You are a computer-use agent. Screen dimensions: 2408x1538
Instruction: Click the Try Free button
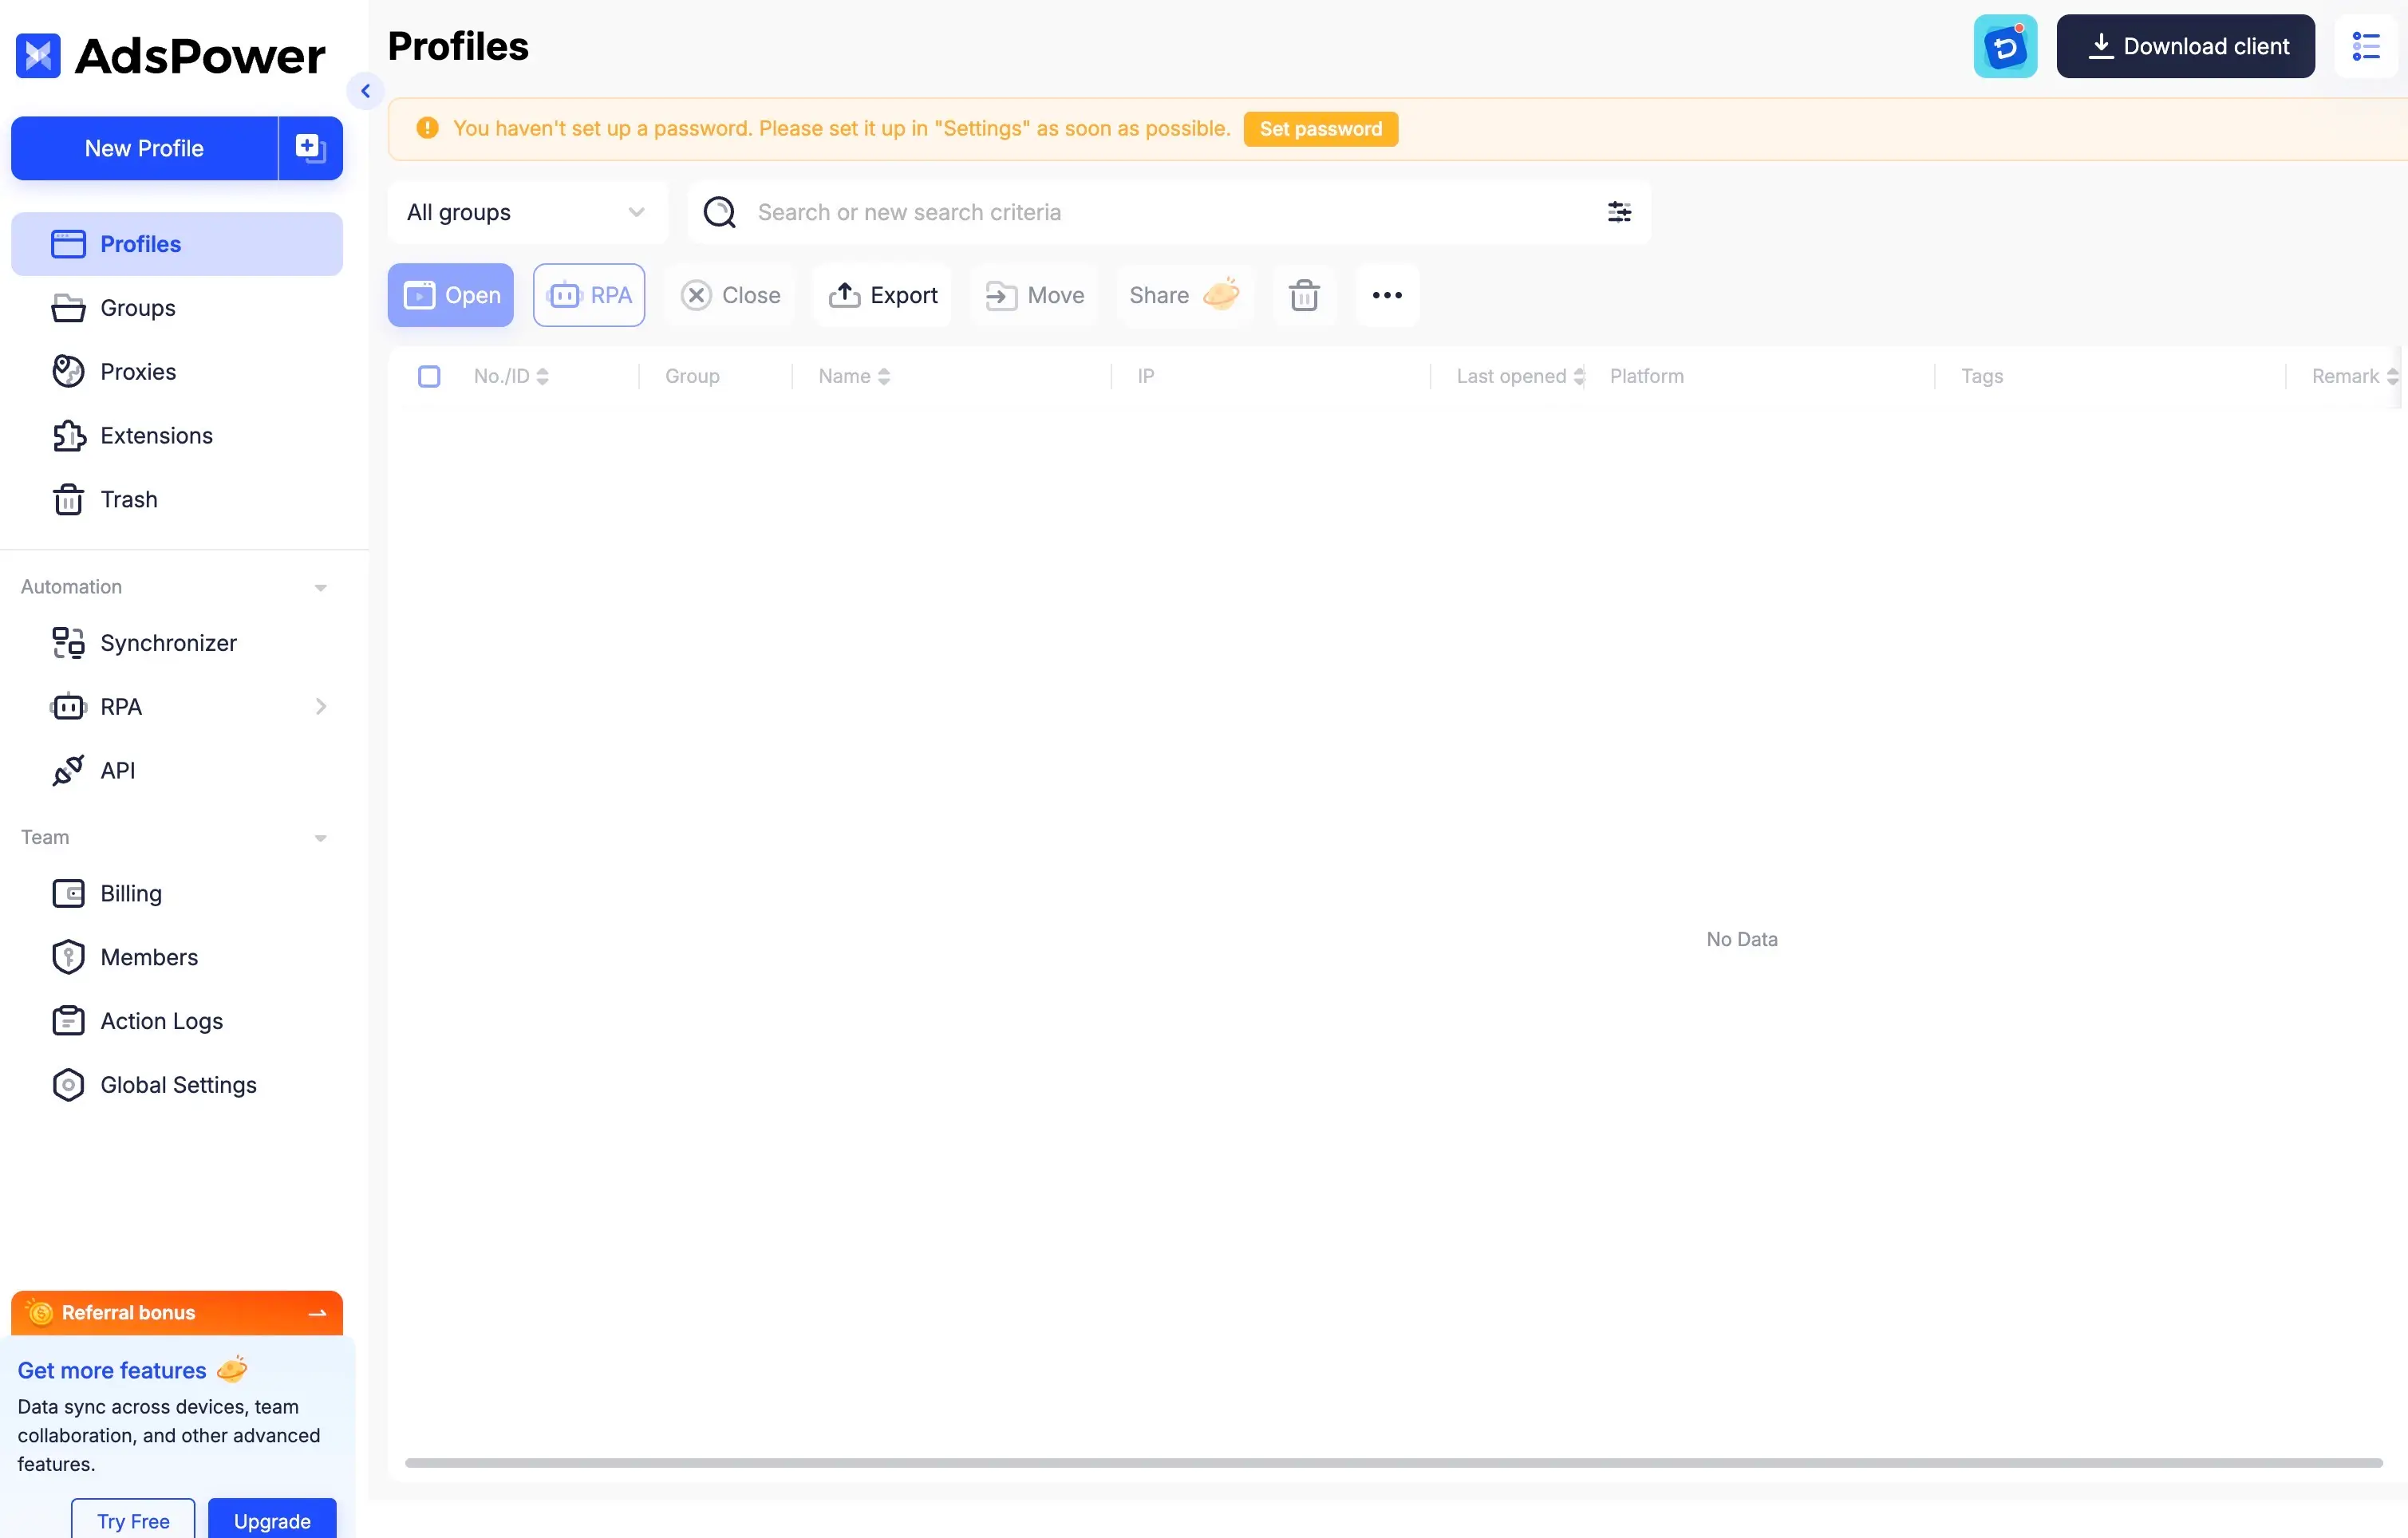133,1520
